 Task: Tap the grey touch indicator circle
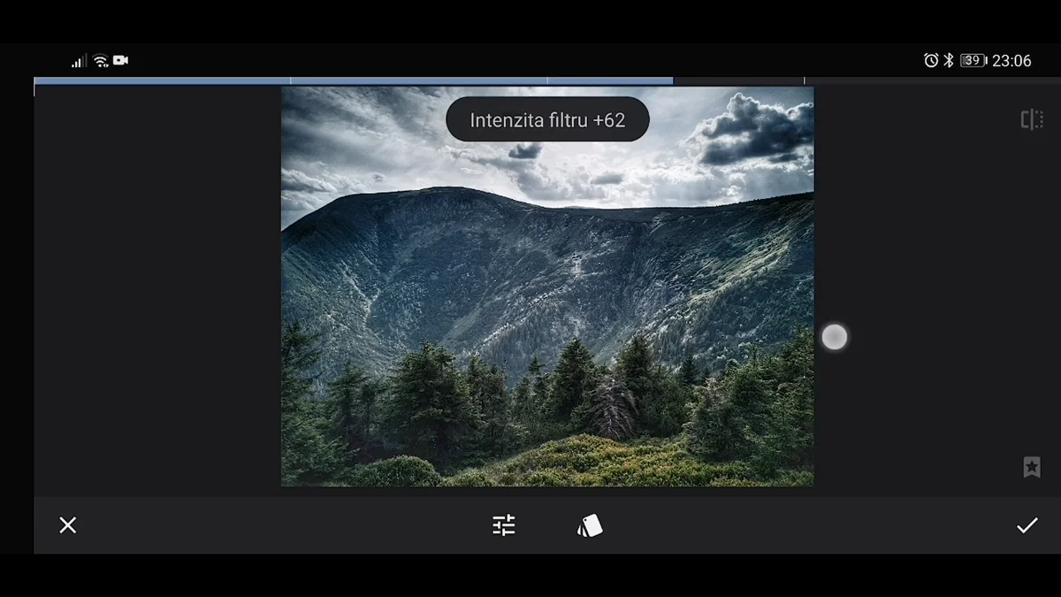[834, 337]
